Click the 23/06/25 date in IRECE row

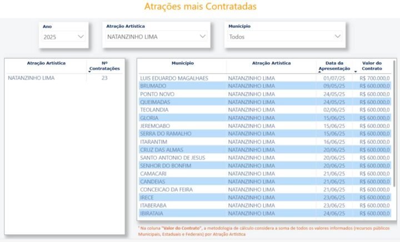[x=334, y=198]
